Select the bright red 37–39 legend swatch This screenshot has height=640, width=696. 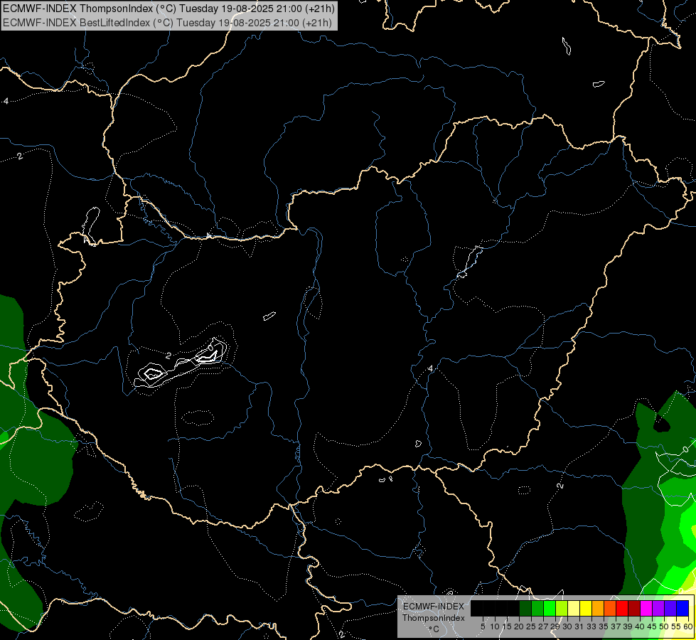(622, 608)
